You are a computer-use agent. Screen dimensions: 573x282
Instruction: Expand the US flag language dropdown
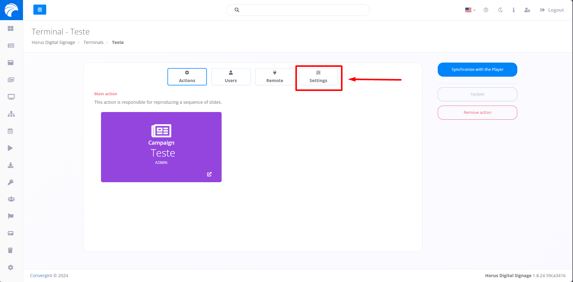470,10
